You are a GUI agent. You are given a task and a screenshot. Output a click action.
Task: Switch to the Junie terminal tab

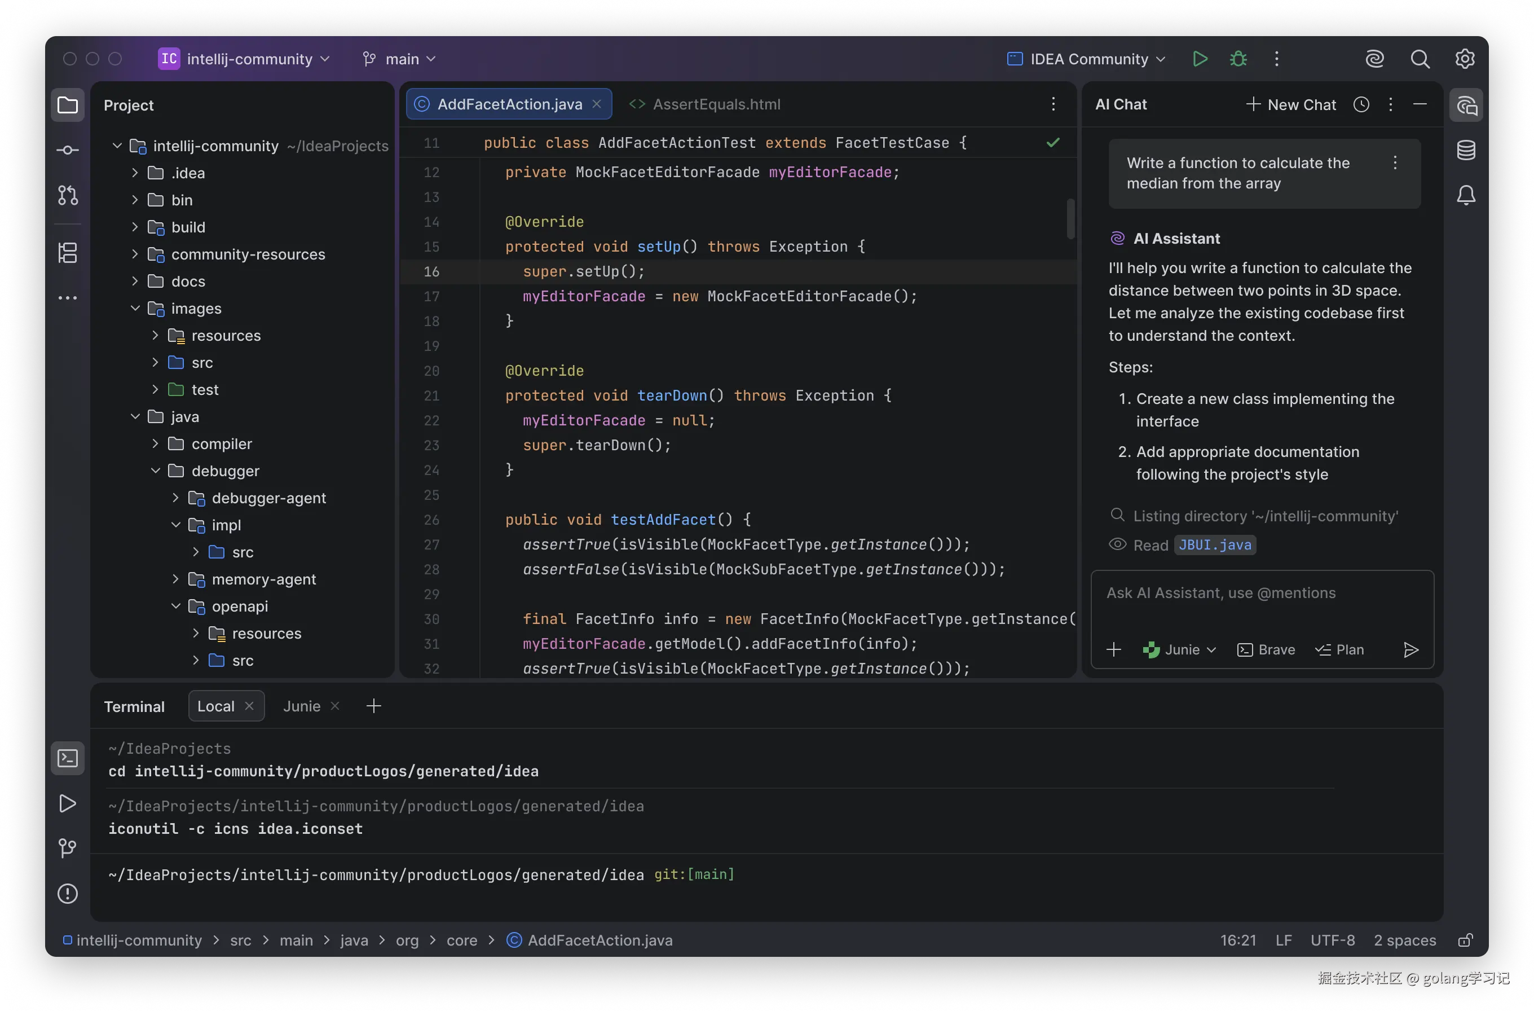302,706
